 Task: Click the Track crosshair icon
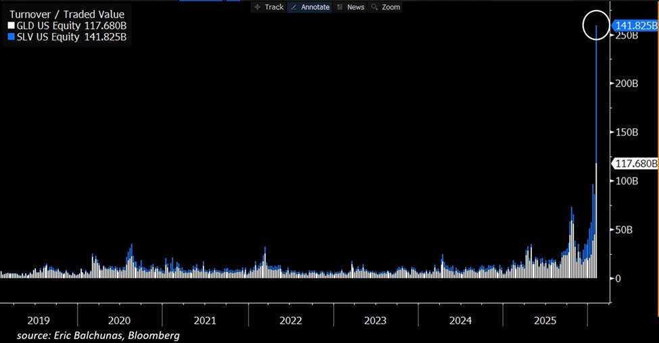click(258, 7)
